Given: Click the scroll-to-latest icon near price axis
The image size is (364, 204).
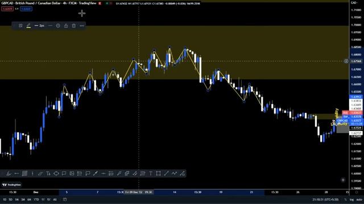Looking at the screenshot, I should point(344,180).
